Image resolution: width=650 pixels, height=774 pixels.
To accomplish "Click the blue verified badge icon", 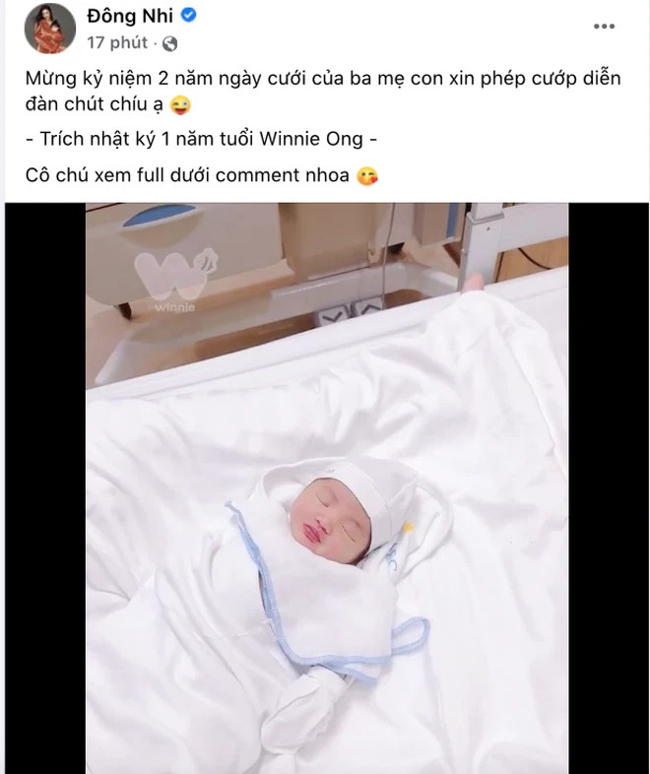I will pyautogui.click(x=188, y=16).
